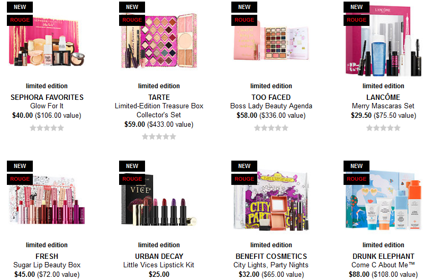Screen dimensions: 424x280
Task: Click NEW badge on Benefit Cosmetics item
Action: tap(244, 166)
